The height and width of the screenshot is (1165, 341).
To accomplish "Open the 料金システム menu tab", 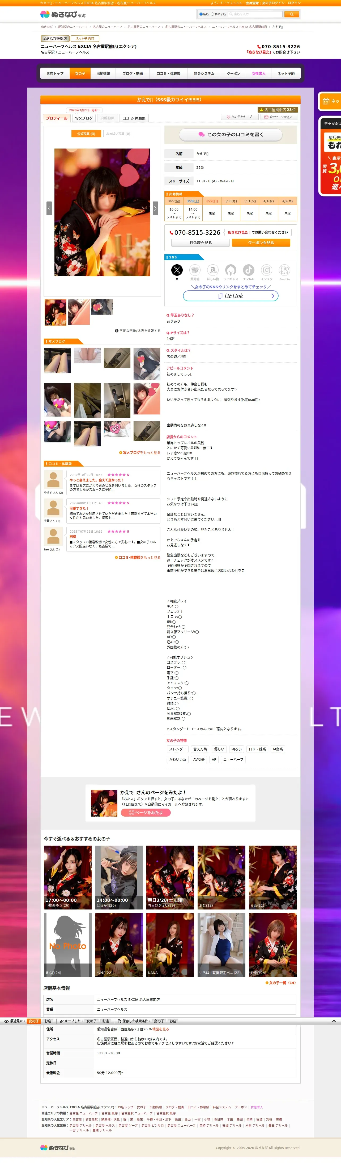I will [204, 73].
